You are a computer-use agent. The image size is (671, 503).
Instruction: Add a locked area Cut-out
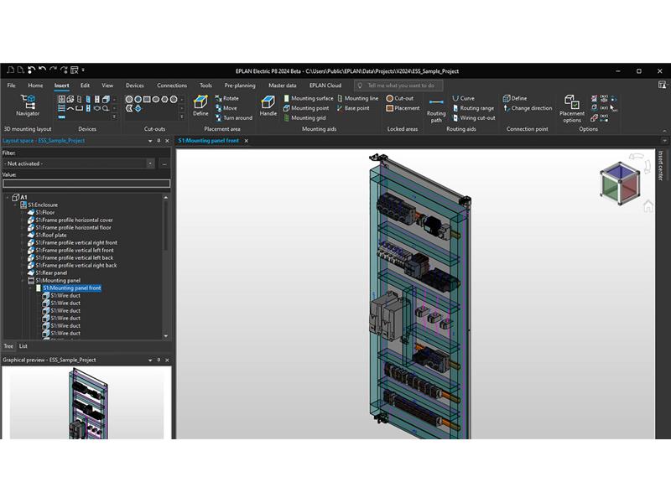pos(400,98)
